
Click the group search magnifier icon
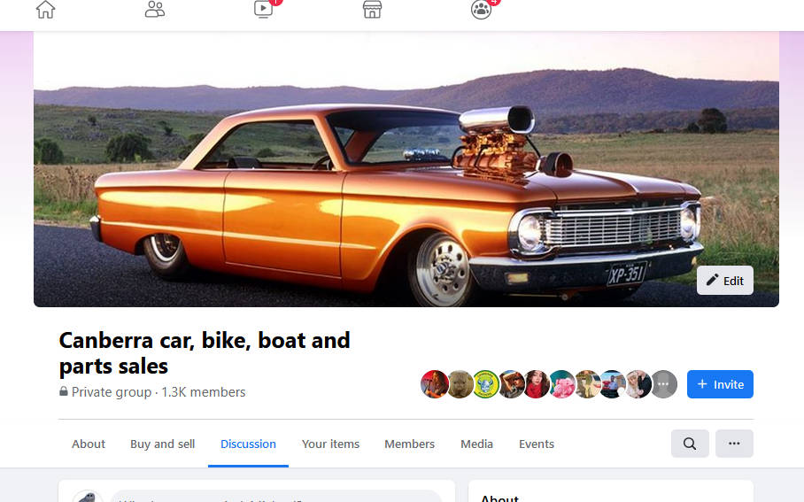point(690,444)
